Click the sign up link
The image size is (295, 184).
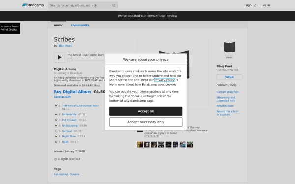[x=251, y=5]
